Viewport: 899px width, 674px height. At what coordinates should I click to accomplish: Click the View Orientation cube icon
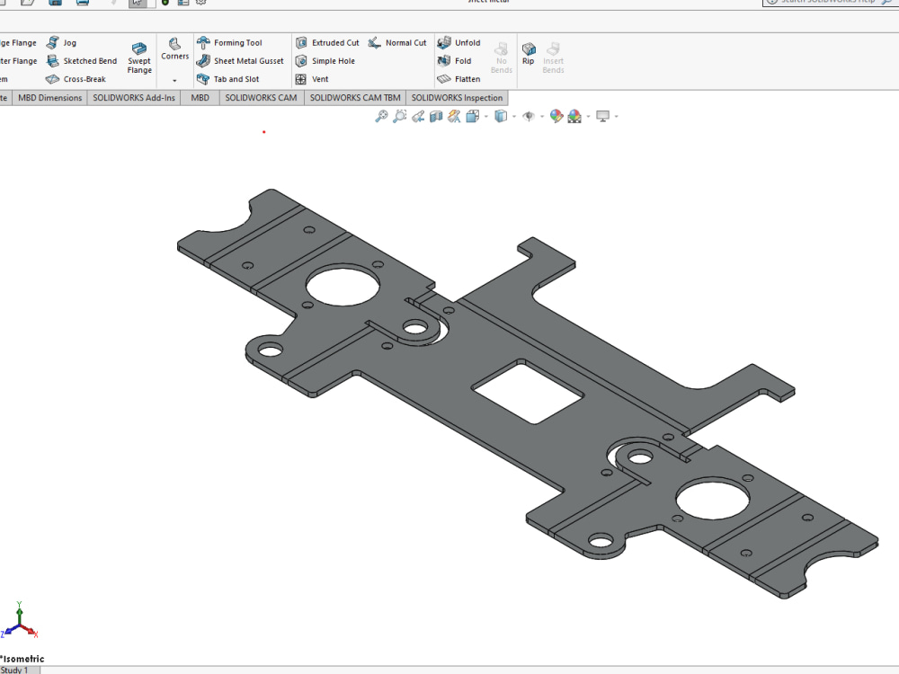click(473, 116)
